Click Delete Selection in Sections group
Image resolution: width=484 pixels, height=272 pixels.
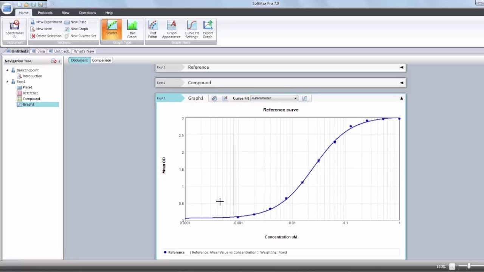point(46,36)
